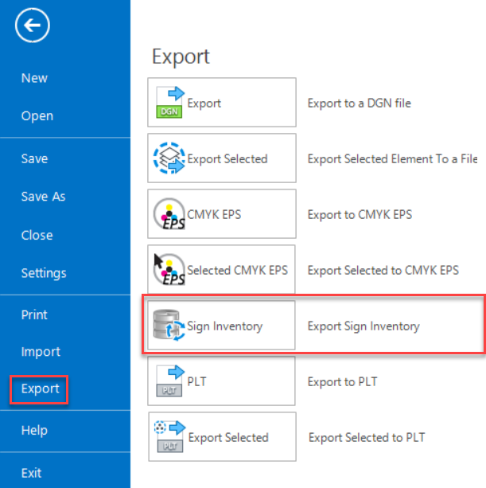This screenshot has height=488, width=486.
Task: Click the PLT export file icon
Action: coord(169,381)
